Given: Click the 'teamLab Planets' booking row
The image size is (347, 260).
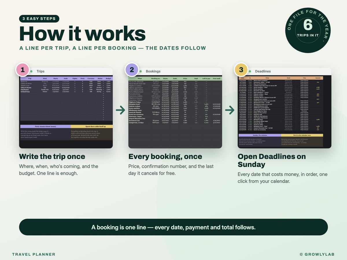Looking at the screenshot, I should [x=175, y=112].
